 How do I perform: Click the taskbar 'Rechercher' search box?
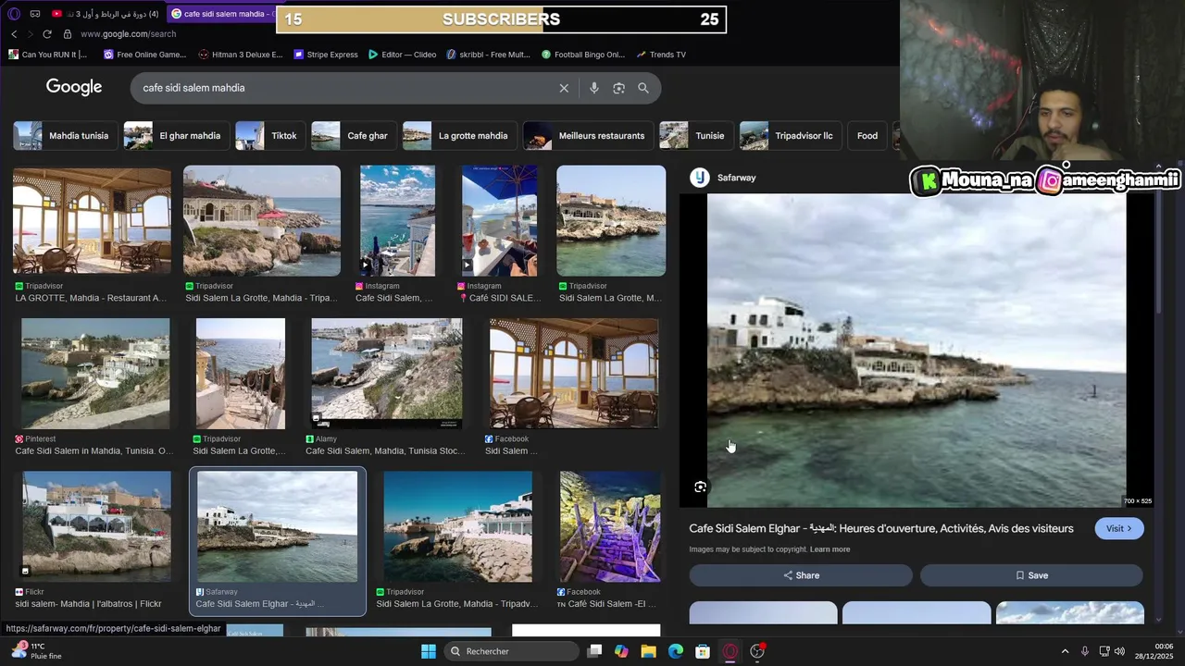[x=511, y=651]
